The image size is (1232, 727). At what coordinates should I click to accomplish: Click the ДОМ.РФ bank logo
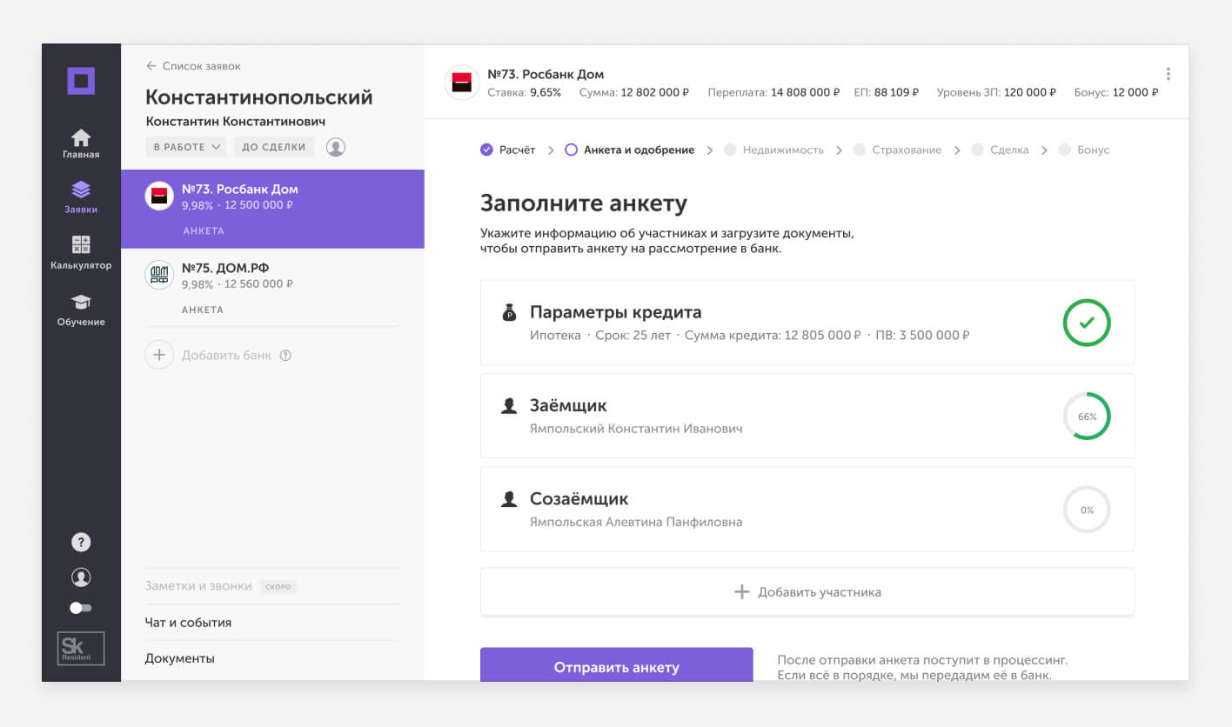pos(159,275)
